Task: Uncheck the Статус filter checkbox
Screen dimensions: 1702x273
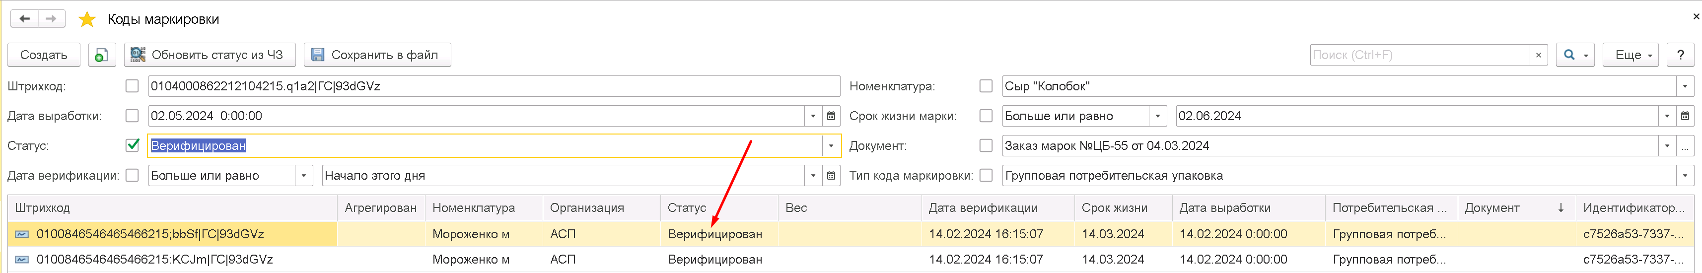Action: tap(132, 145)
